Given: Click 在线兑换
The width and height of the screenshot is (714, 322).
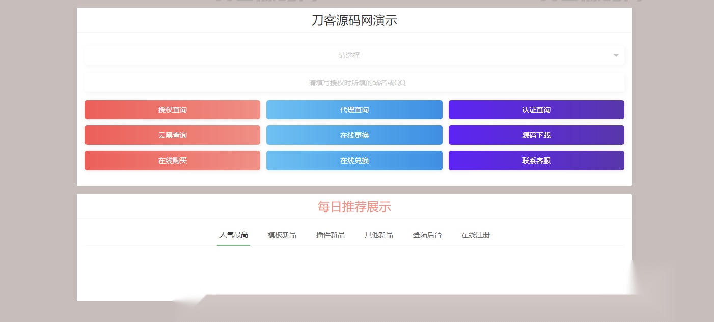Looking at the screenshot, I should (x=354, y=160).
